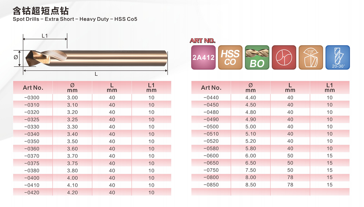
Task: Click the red split point geometry icon
Action: tap(284, 57)
